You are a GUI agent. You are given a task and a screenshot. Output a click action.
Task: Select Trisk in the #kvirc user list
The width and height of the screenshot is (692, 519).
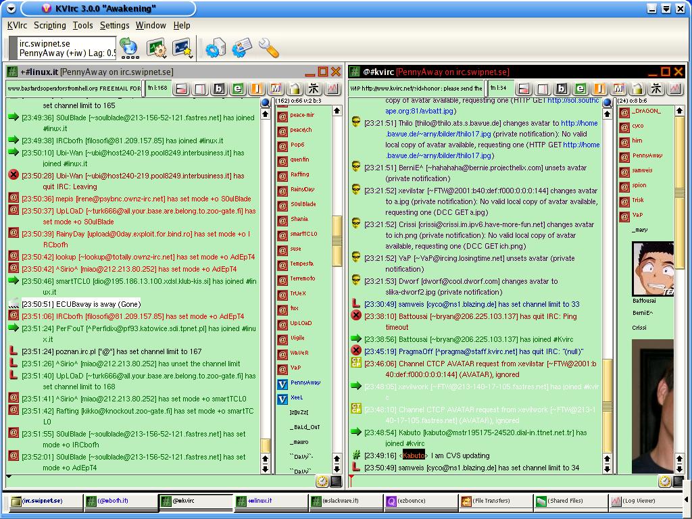[638, 200]
